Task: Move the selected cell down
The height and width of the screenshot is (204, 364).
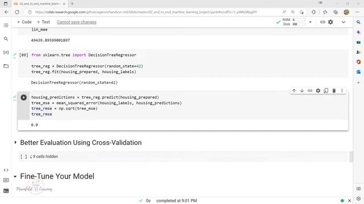Action: [x=302, y=91]
